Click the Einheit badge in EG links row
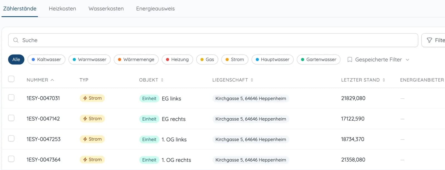 pos(149,99)
